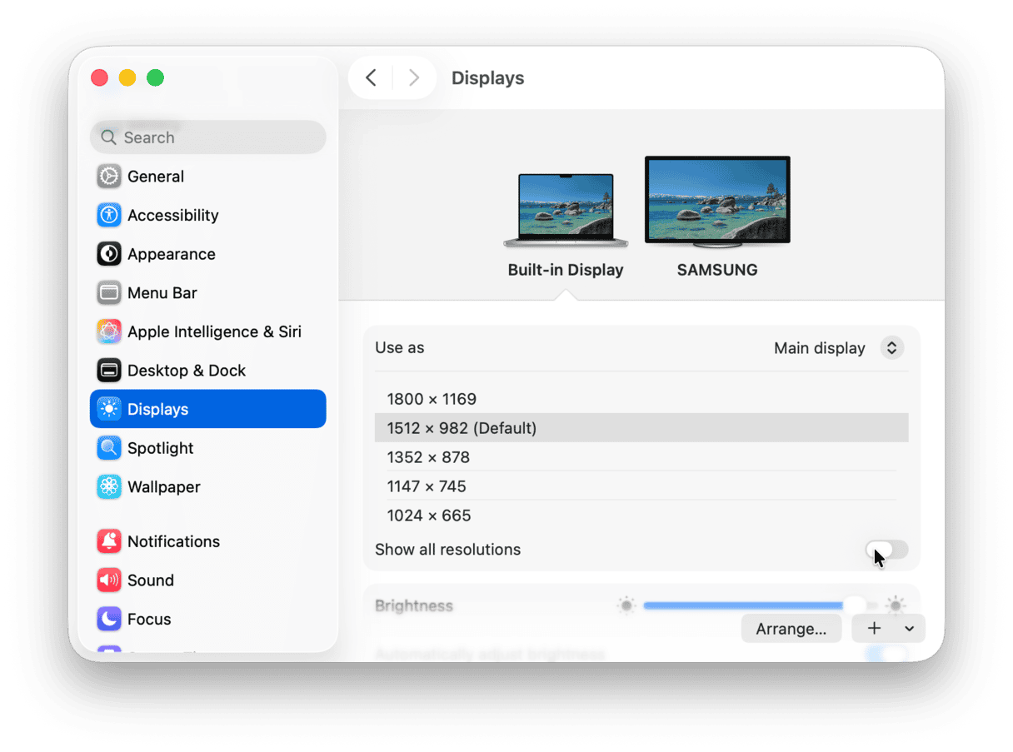This screenshot has width=1013, height=752.
Task: Open Notifications in the sidebar
Action: tap(173, 541)
